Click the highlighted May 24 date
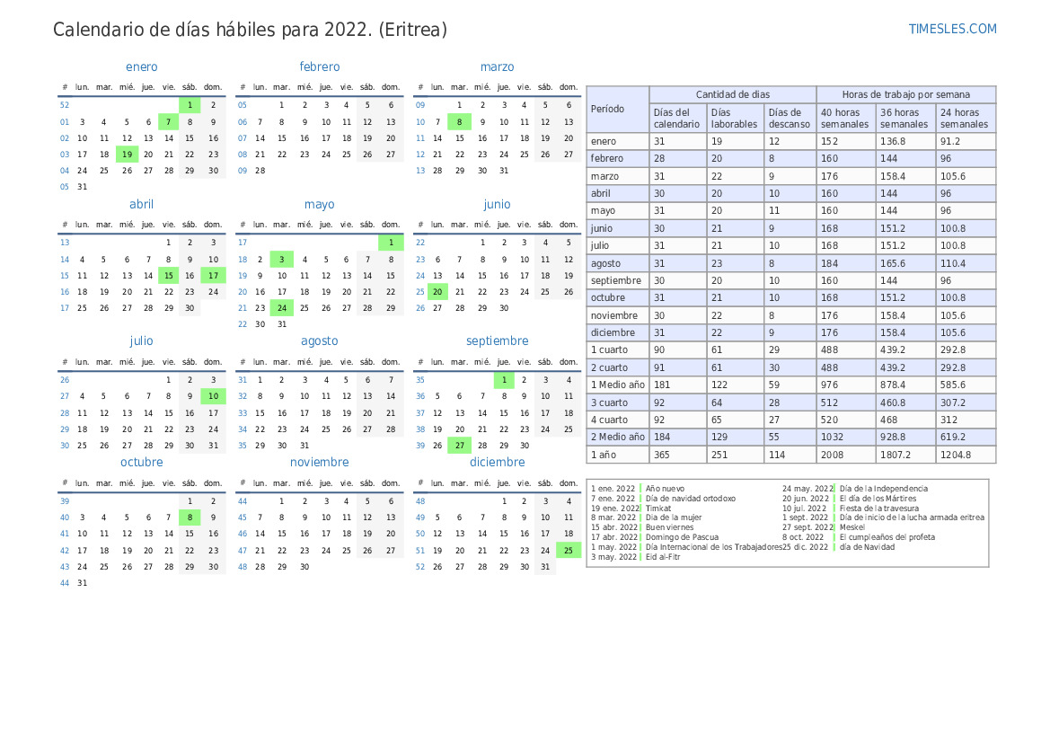 tap(282, 308)
